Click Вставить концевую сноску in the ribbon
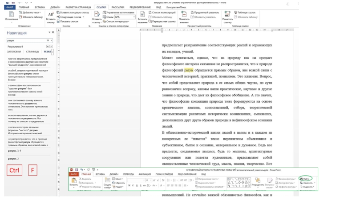 (x=73, y=13)
